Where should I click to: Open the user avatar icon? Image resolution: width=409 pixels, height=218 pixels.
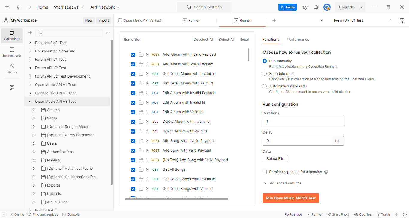(327, 7)
